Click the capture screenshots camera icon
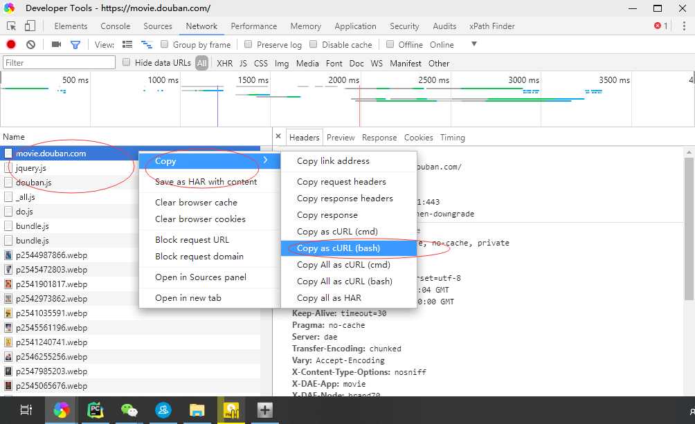The image size is (695, 424). (56, 44)
